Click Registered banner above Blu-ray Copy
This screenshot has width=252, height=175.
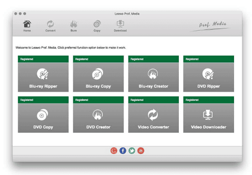98,59
